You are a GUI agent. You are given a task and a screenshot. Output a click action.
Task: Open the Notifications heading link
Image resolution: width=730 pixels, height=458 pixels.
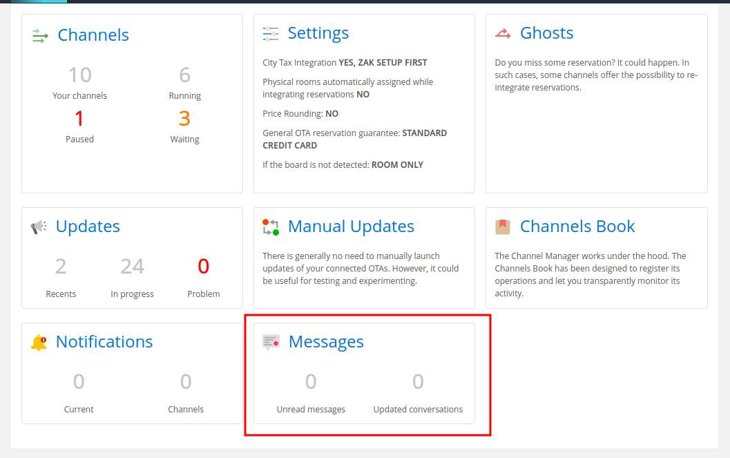(104, 342)
